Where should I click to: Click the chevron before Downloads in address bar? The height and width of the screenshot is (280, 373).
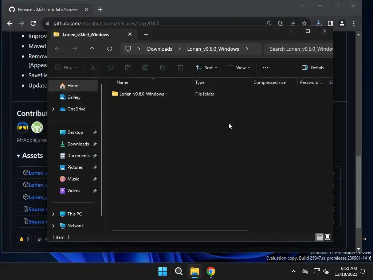pyautogui.click(x=139, y=49)
